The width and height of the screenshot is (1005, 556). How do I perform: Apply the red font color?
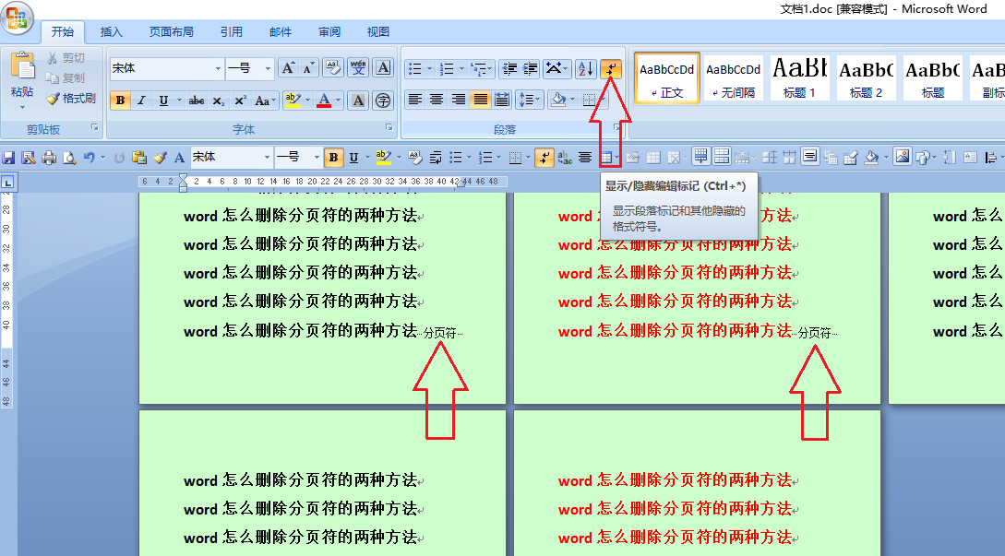[x=324, y=101]
